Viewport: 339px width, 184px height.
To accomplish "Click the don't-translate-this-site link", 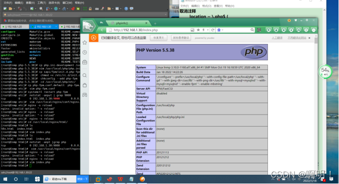I will pyautogui.click(x=297, y=38).
